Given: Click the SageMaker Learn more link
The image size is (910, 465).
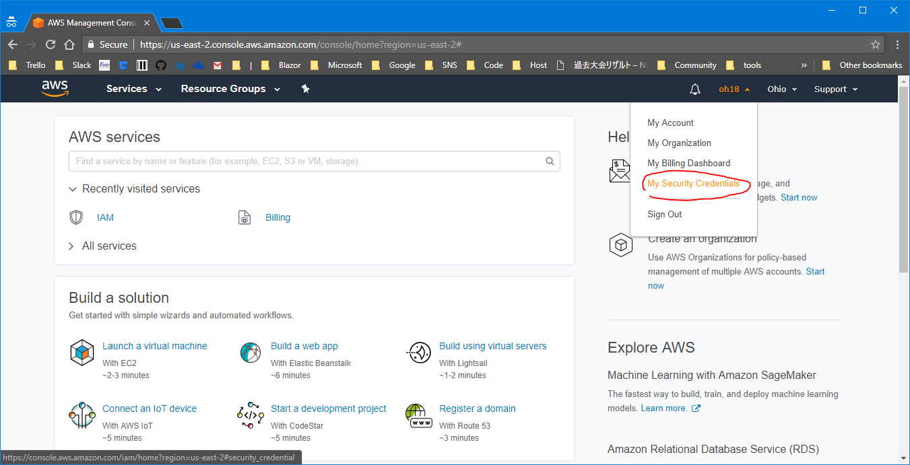Looking at the screenshot, I should 663,408.
